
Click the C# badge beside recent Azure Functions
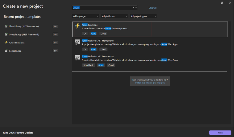point(55,43)
